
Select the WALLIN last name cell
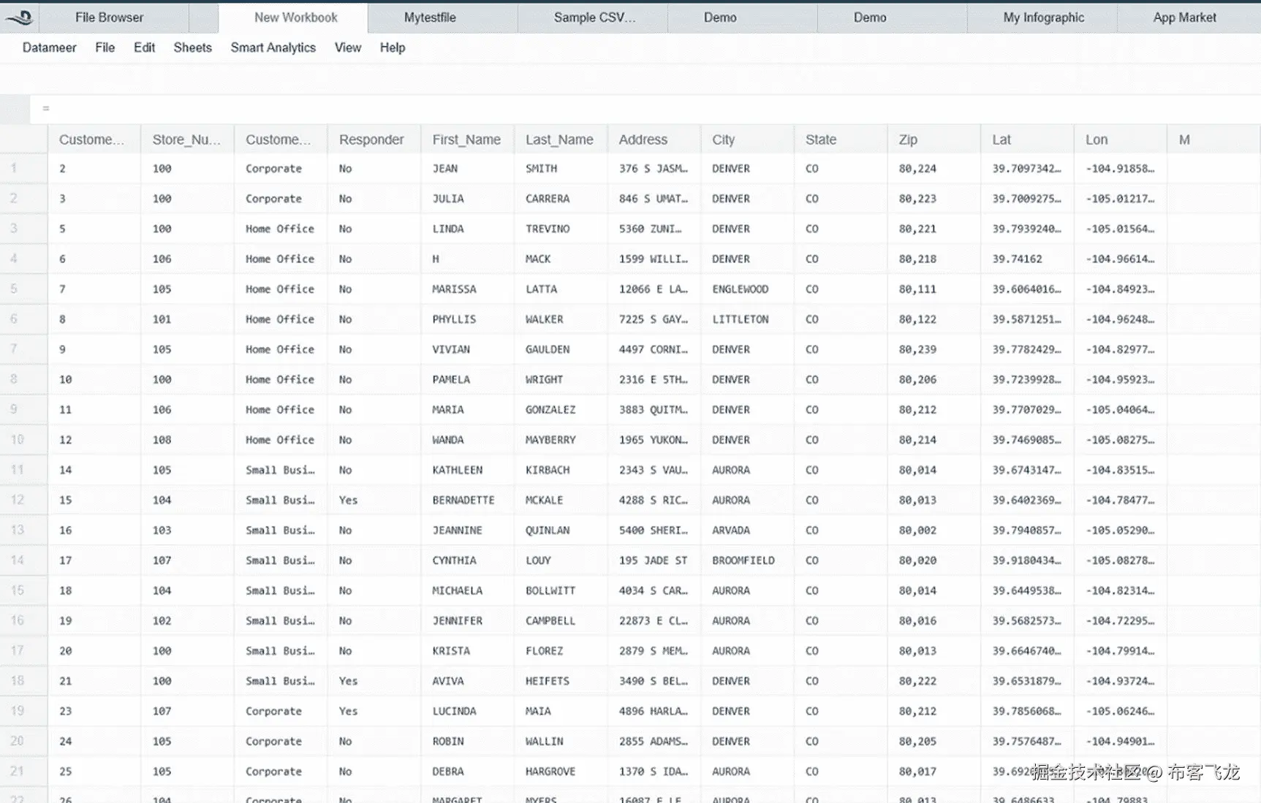click(561, 742)
